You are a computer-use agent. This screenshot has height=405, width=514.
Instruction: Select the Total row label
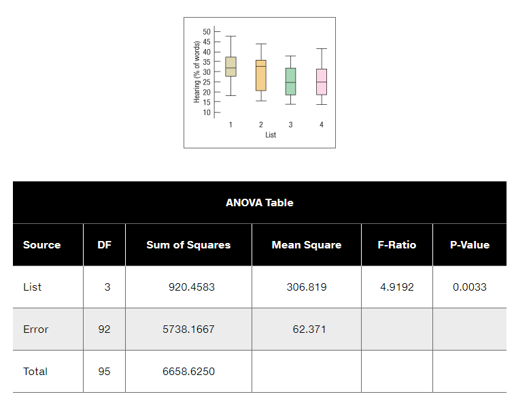click(35, 371)
